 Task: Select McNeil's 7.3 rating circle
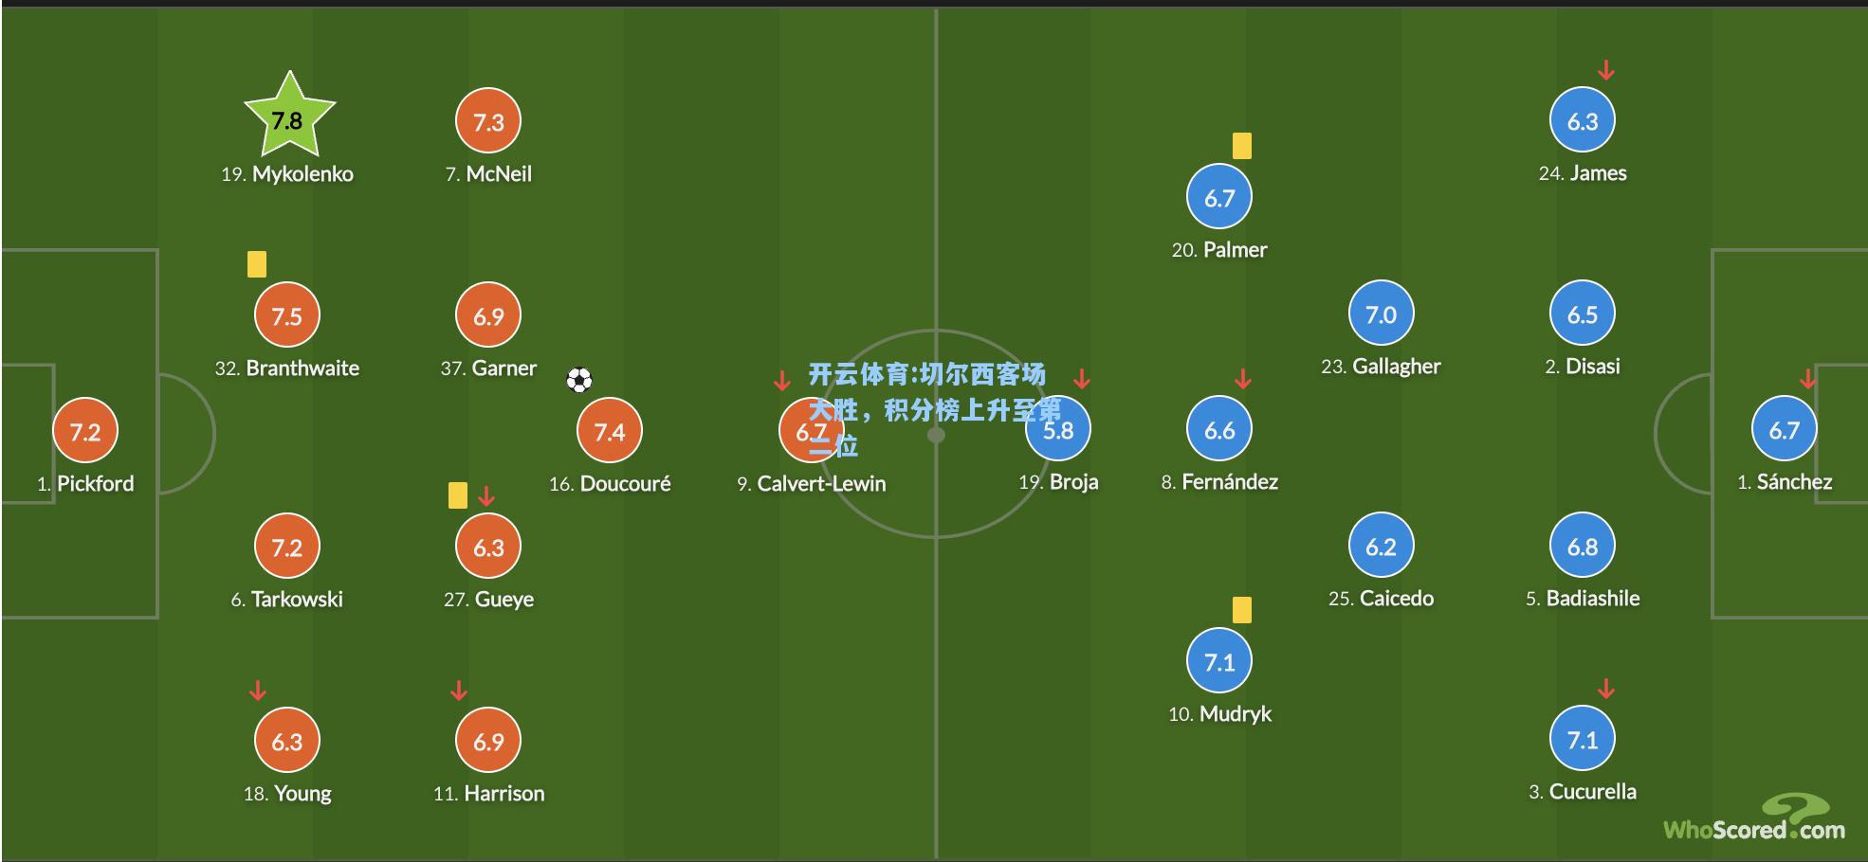(488, 122)
